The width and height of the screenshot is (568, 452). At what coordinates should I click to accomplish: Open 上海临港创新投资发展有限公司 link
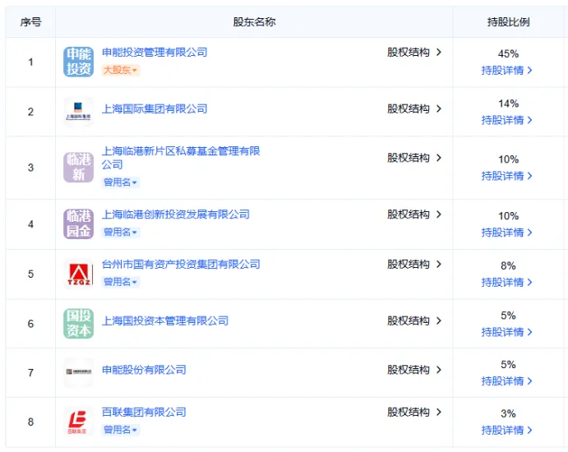coord(176,214)
